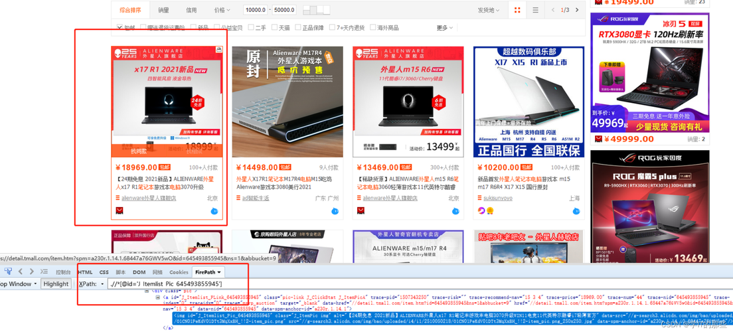The image size is (733, 332).
Task: Select 综合排序 sort tab
Action: pyautogui.click(x=130, y=10)
